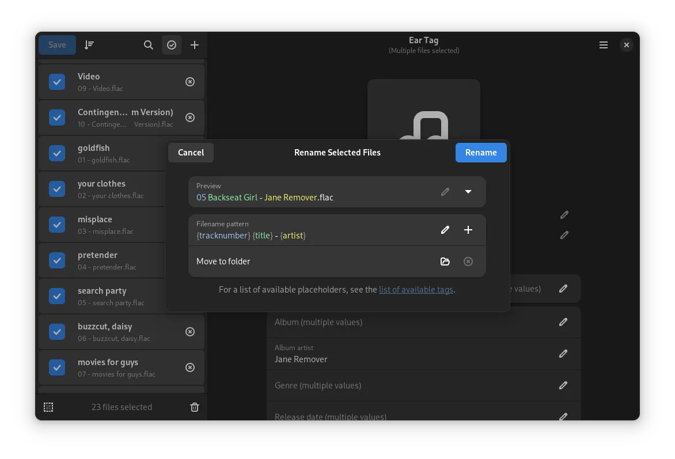Select all files icon in bottom bar
The width and height of the screenshot is (675, 459).
pos(49,407)
